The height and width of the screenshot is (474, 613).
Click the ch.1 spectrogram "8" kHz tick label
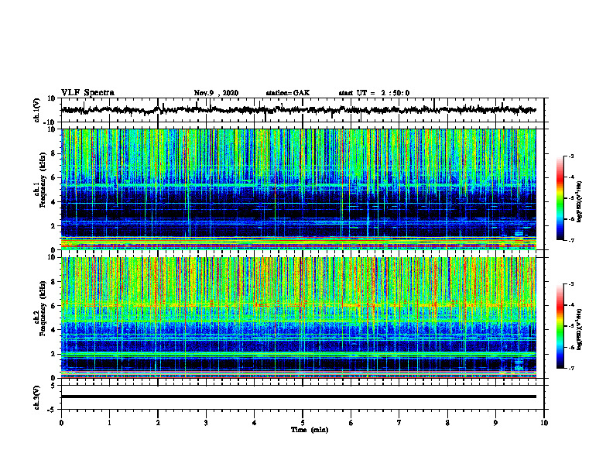[x=53, y=153]
